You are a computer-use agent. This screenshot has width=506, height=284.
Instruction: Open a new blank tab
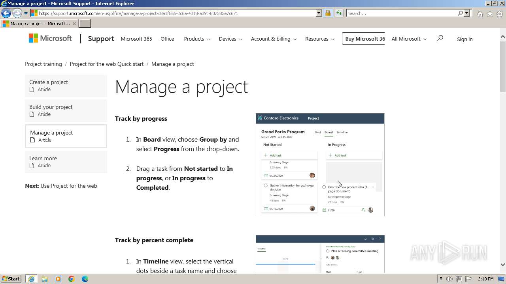click(x=85, y=23)
